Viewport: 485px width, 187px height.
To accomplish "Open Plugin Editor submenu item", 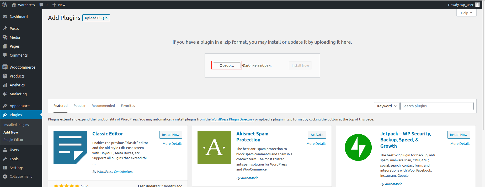I will coord(13,140).
